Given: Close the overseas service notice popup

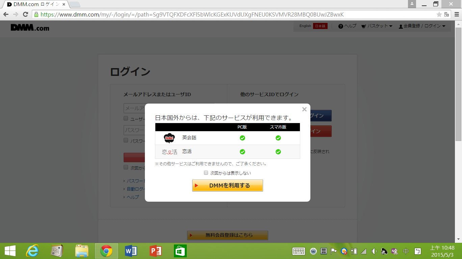Looking at the screenshot, I should (304, 109).
